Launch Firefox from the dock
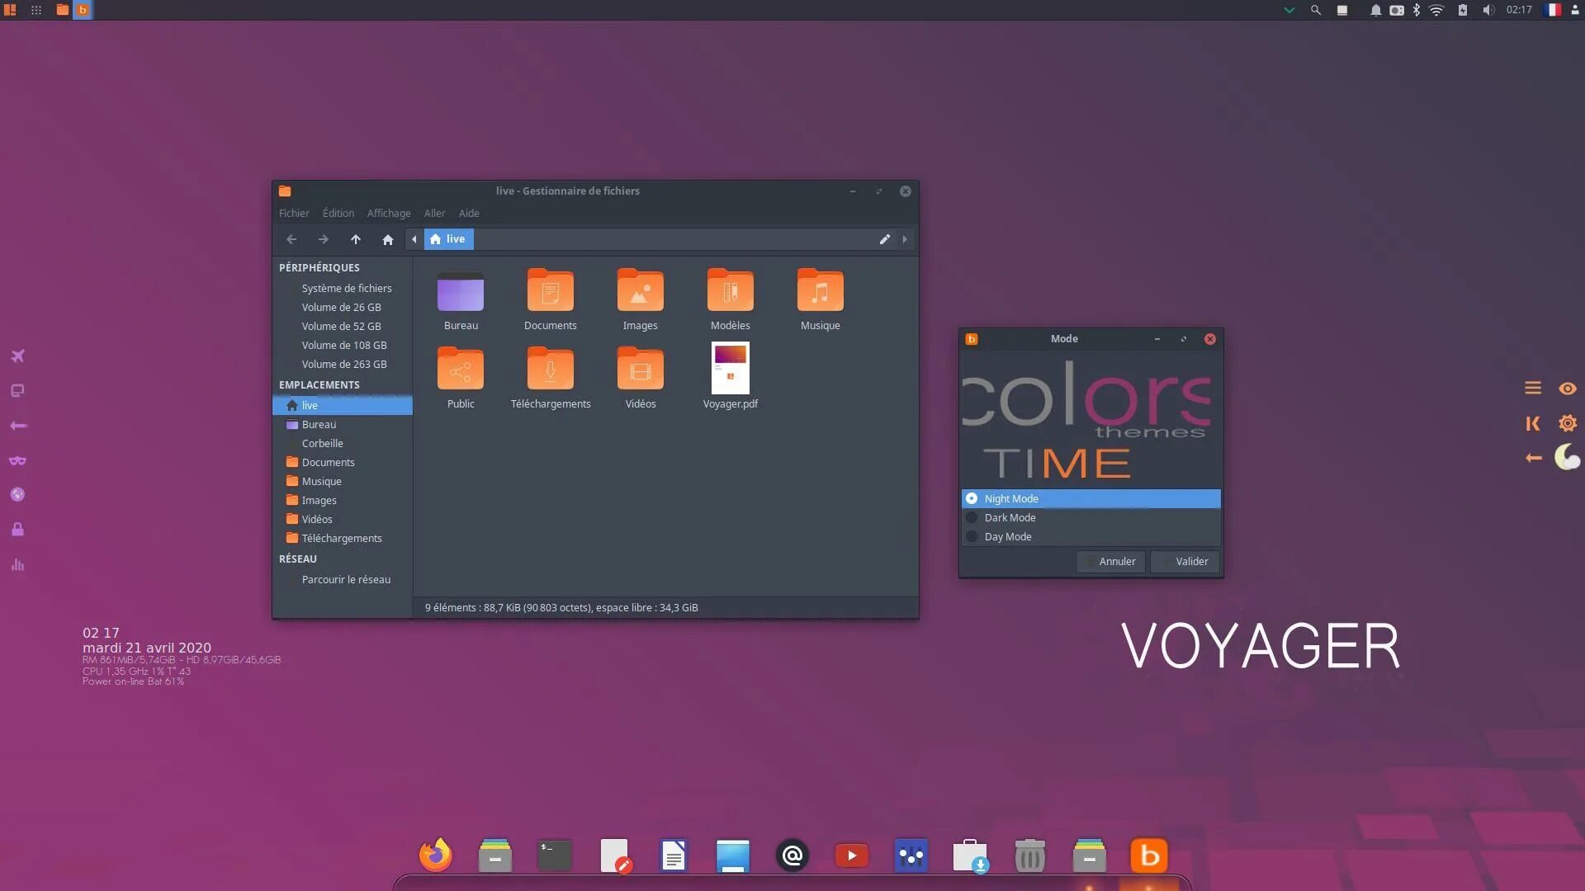1585x891 pixels. 436,856
